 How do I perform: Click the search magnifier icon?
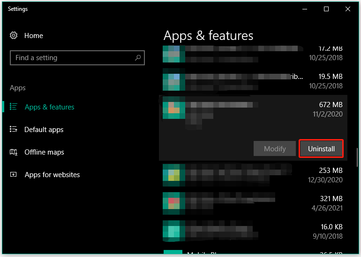pos(138,58)
